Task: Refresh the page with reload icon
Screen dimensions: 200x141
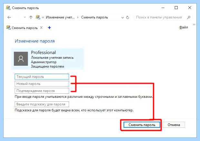Action: coord(127,17)
